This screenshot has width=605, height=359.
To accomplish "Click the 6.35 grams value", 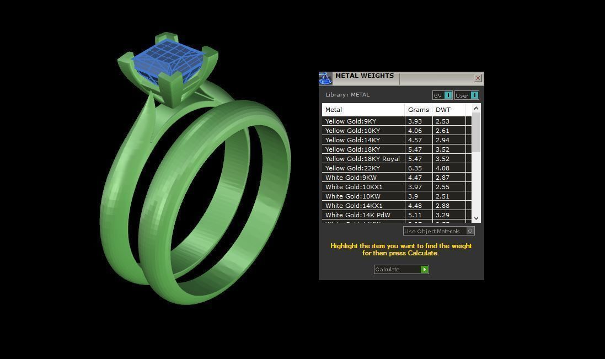I will (x=415, y=168).
